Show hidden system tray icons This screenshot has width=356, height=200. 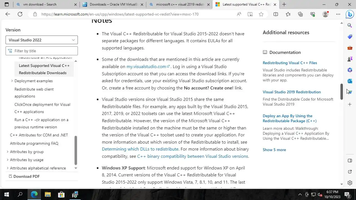300,194
